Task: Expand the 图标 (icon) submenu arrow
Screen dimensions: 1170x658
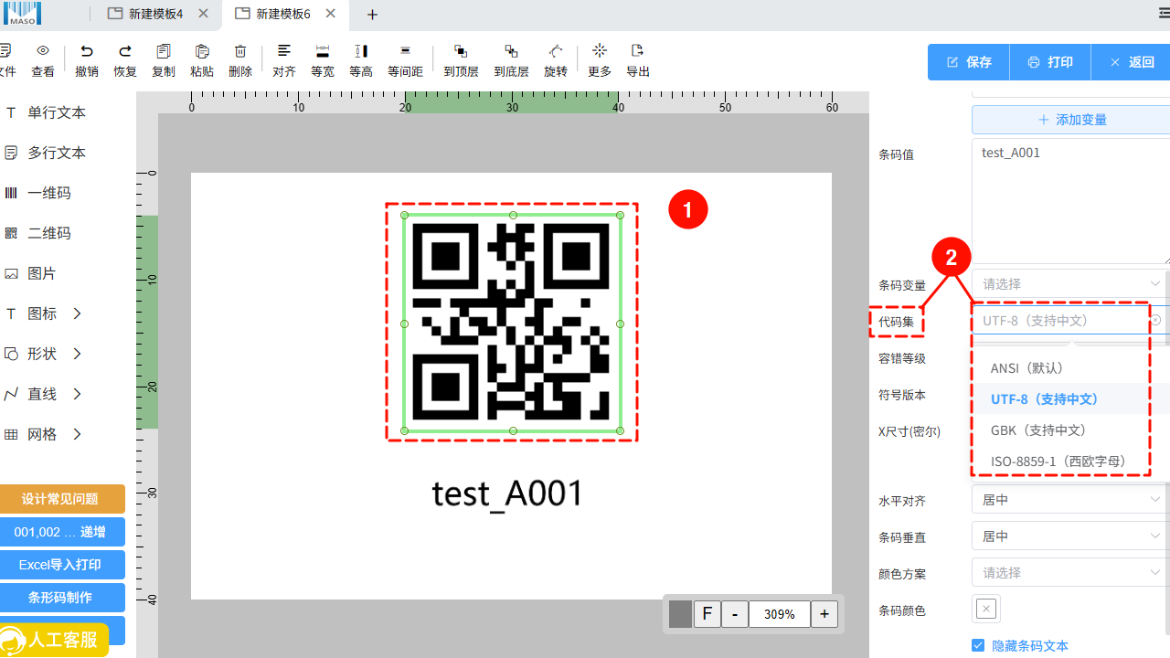Action: tap(78, 313)
